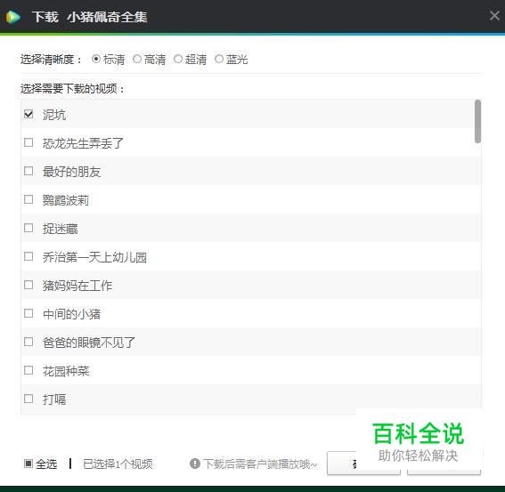Click the 猪妈妈在工作 episode title
This screenshot has height=492, width=505.
[x=77, y=286]
